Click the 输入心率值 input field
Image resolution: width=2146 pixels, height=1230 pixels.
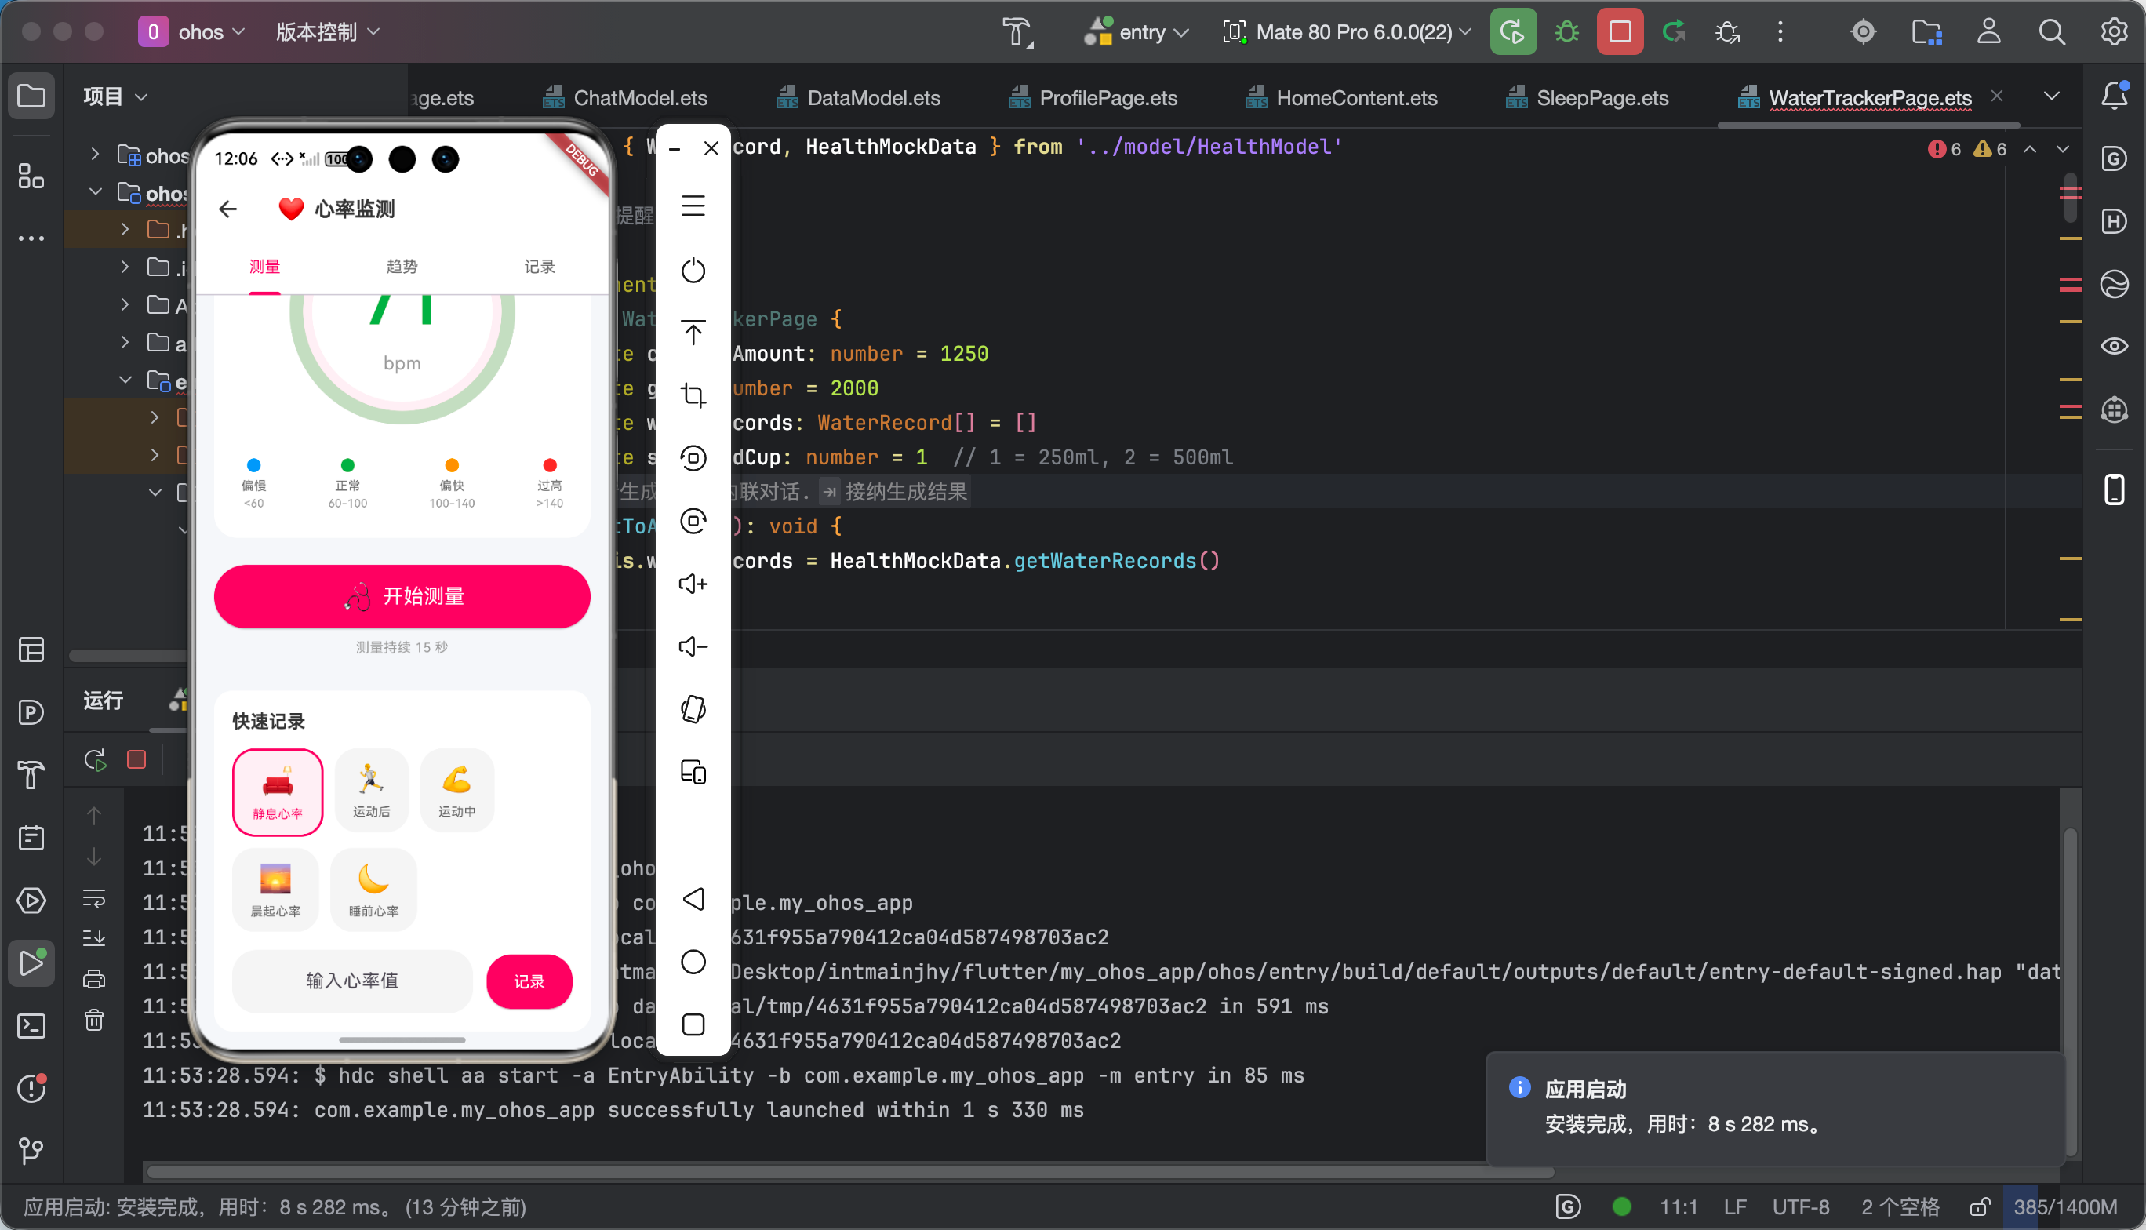coord(352,981)
